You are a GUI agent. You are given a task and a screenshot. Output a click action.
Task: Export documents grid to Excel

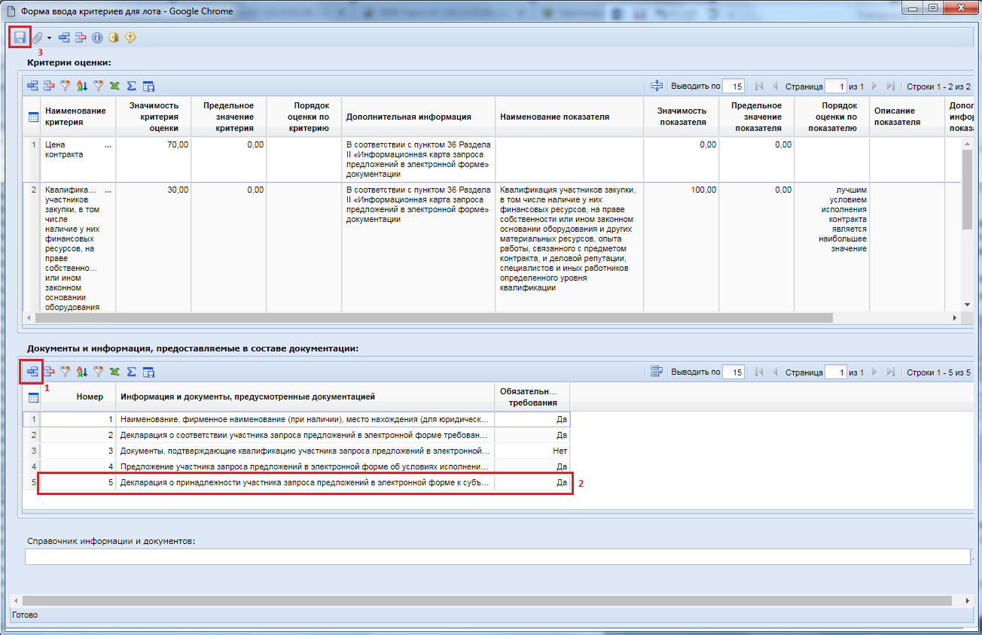pos(115,371)
